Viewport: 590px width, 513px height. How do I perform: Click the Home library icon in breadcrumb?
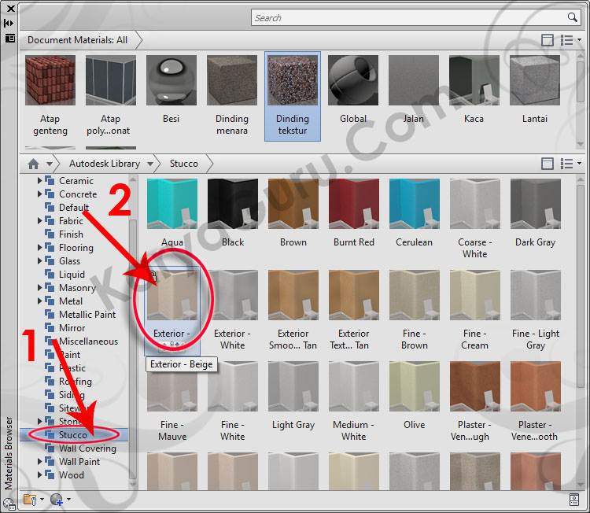click(33, 164)
